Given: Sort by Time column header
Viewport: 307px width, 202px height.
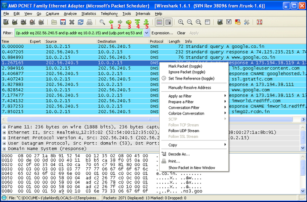Looking at the screenshot, I should tap(14, 41).
